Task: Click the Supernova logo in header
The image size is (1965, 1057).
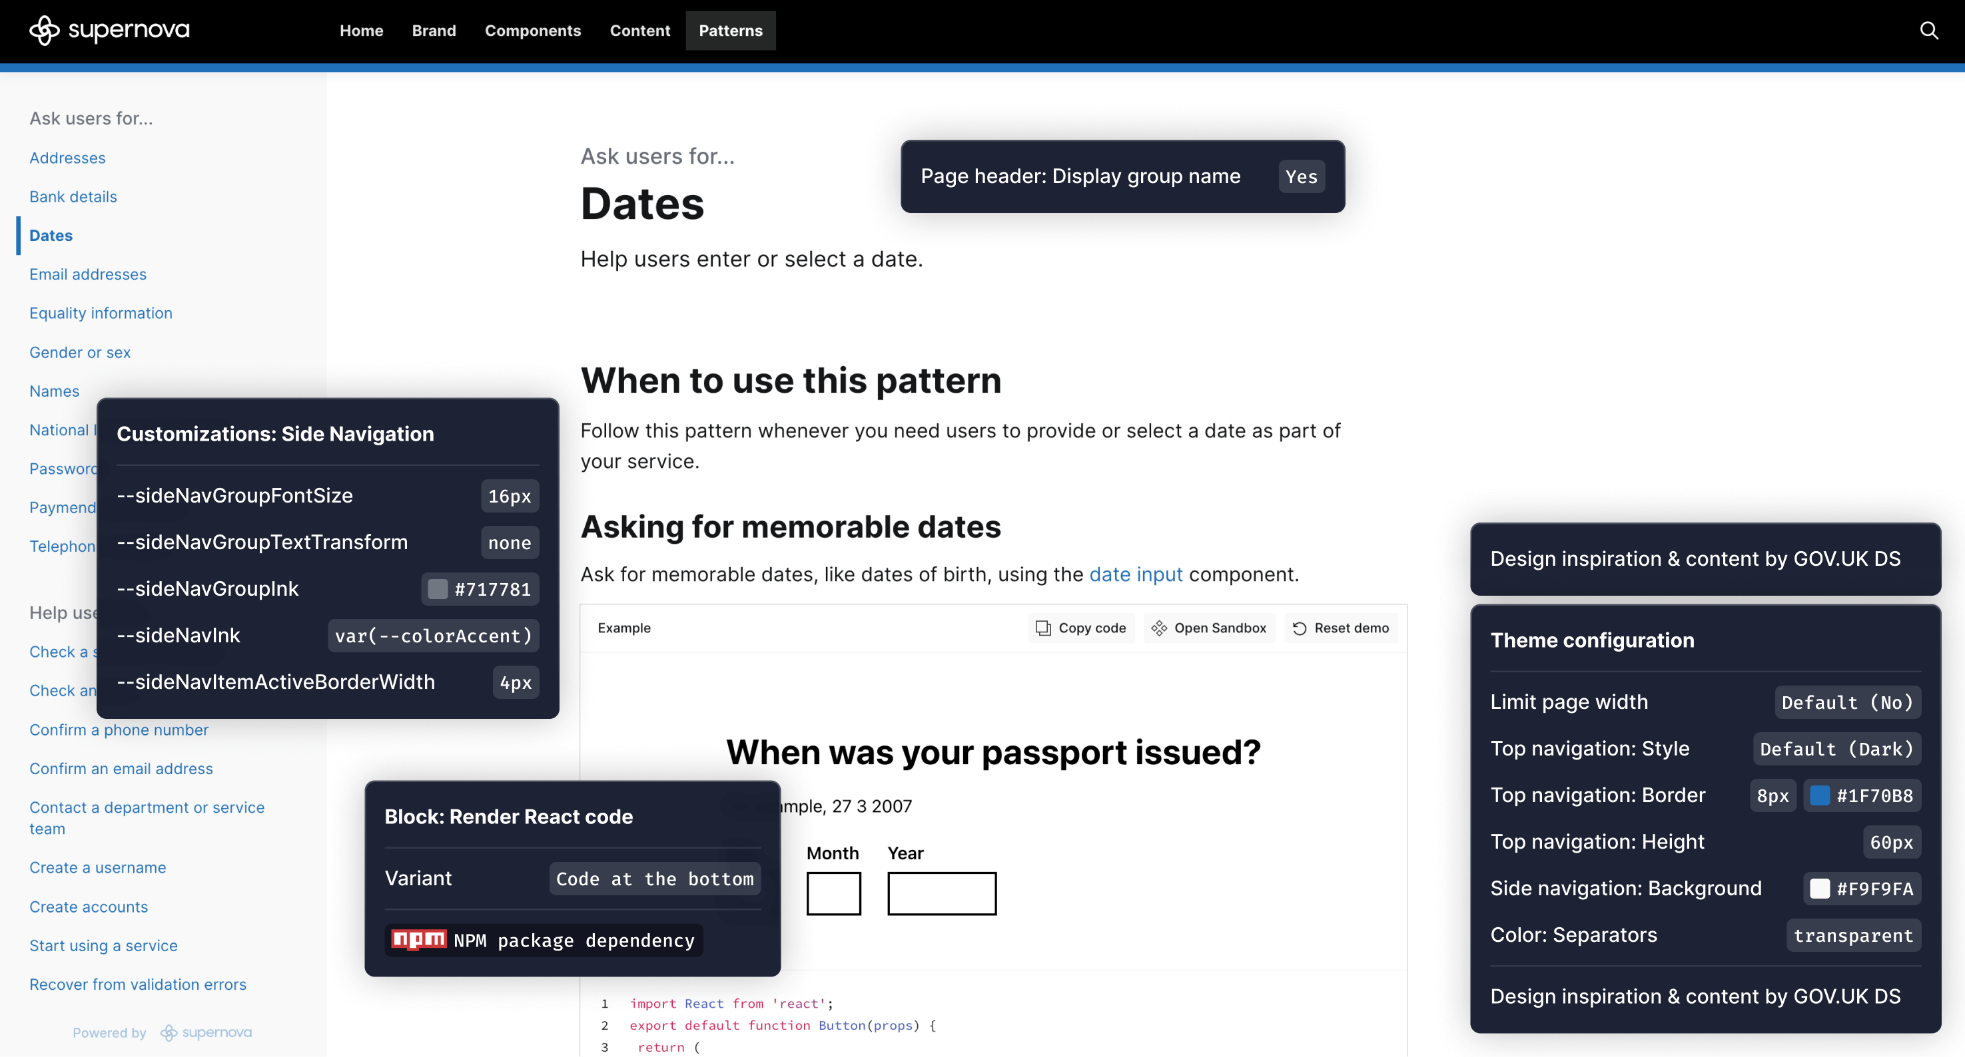Action: [109, 31]
